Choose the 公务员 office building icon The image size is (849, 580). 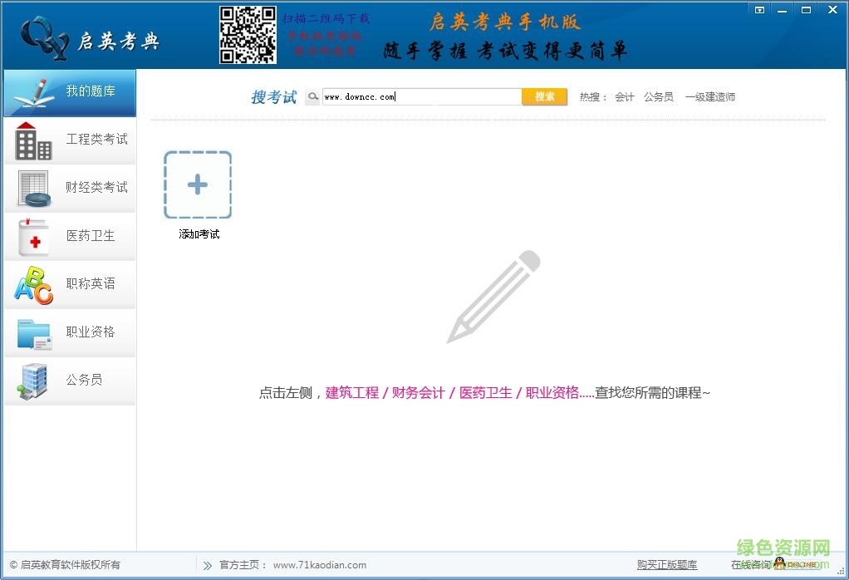point(32,381)
